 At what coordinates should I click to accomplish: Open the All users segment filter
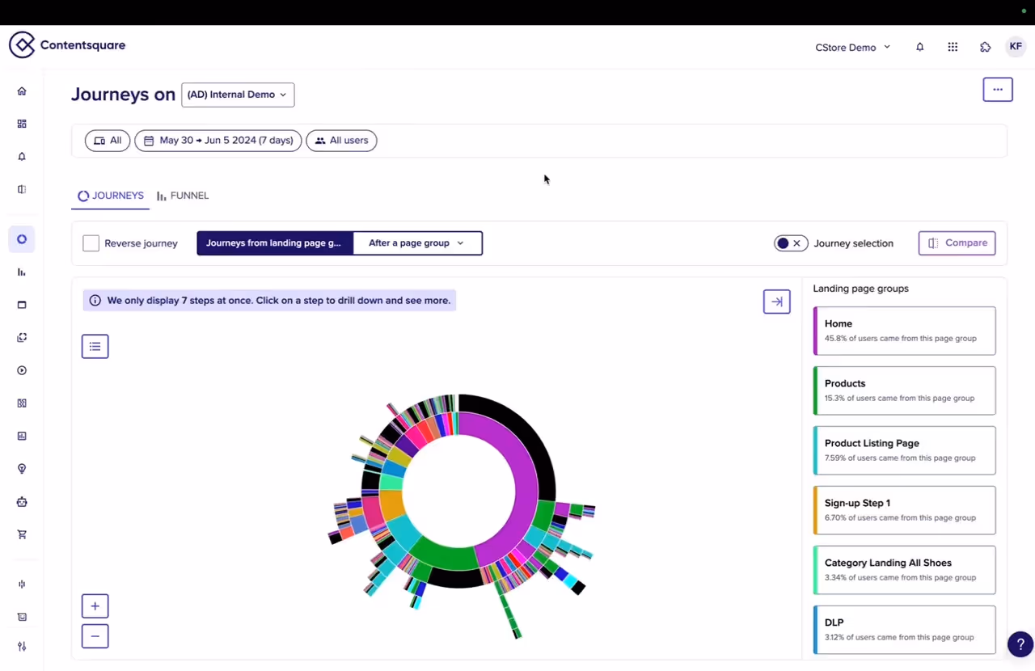[341, 141]
